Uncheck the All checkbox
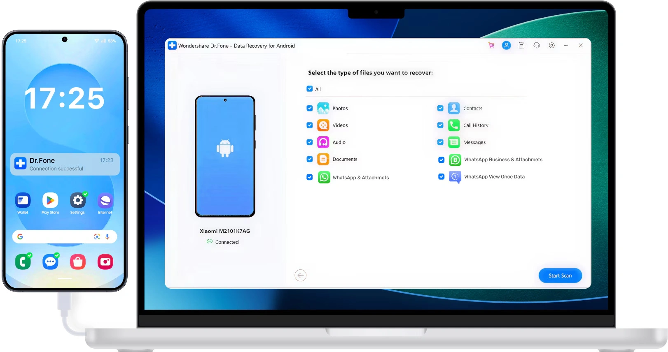This screenshot has width=668, height=352. click(310, 89)
